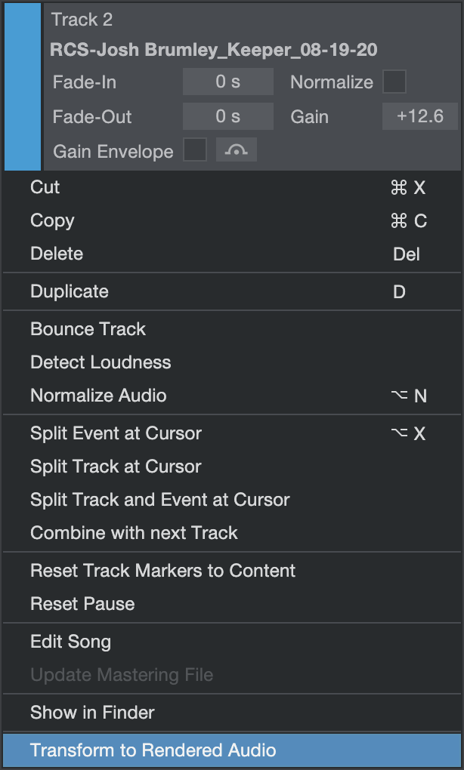Screen dimensions: 464x770
Task: Click the Fade-Out time field
Action: point(227,116)
